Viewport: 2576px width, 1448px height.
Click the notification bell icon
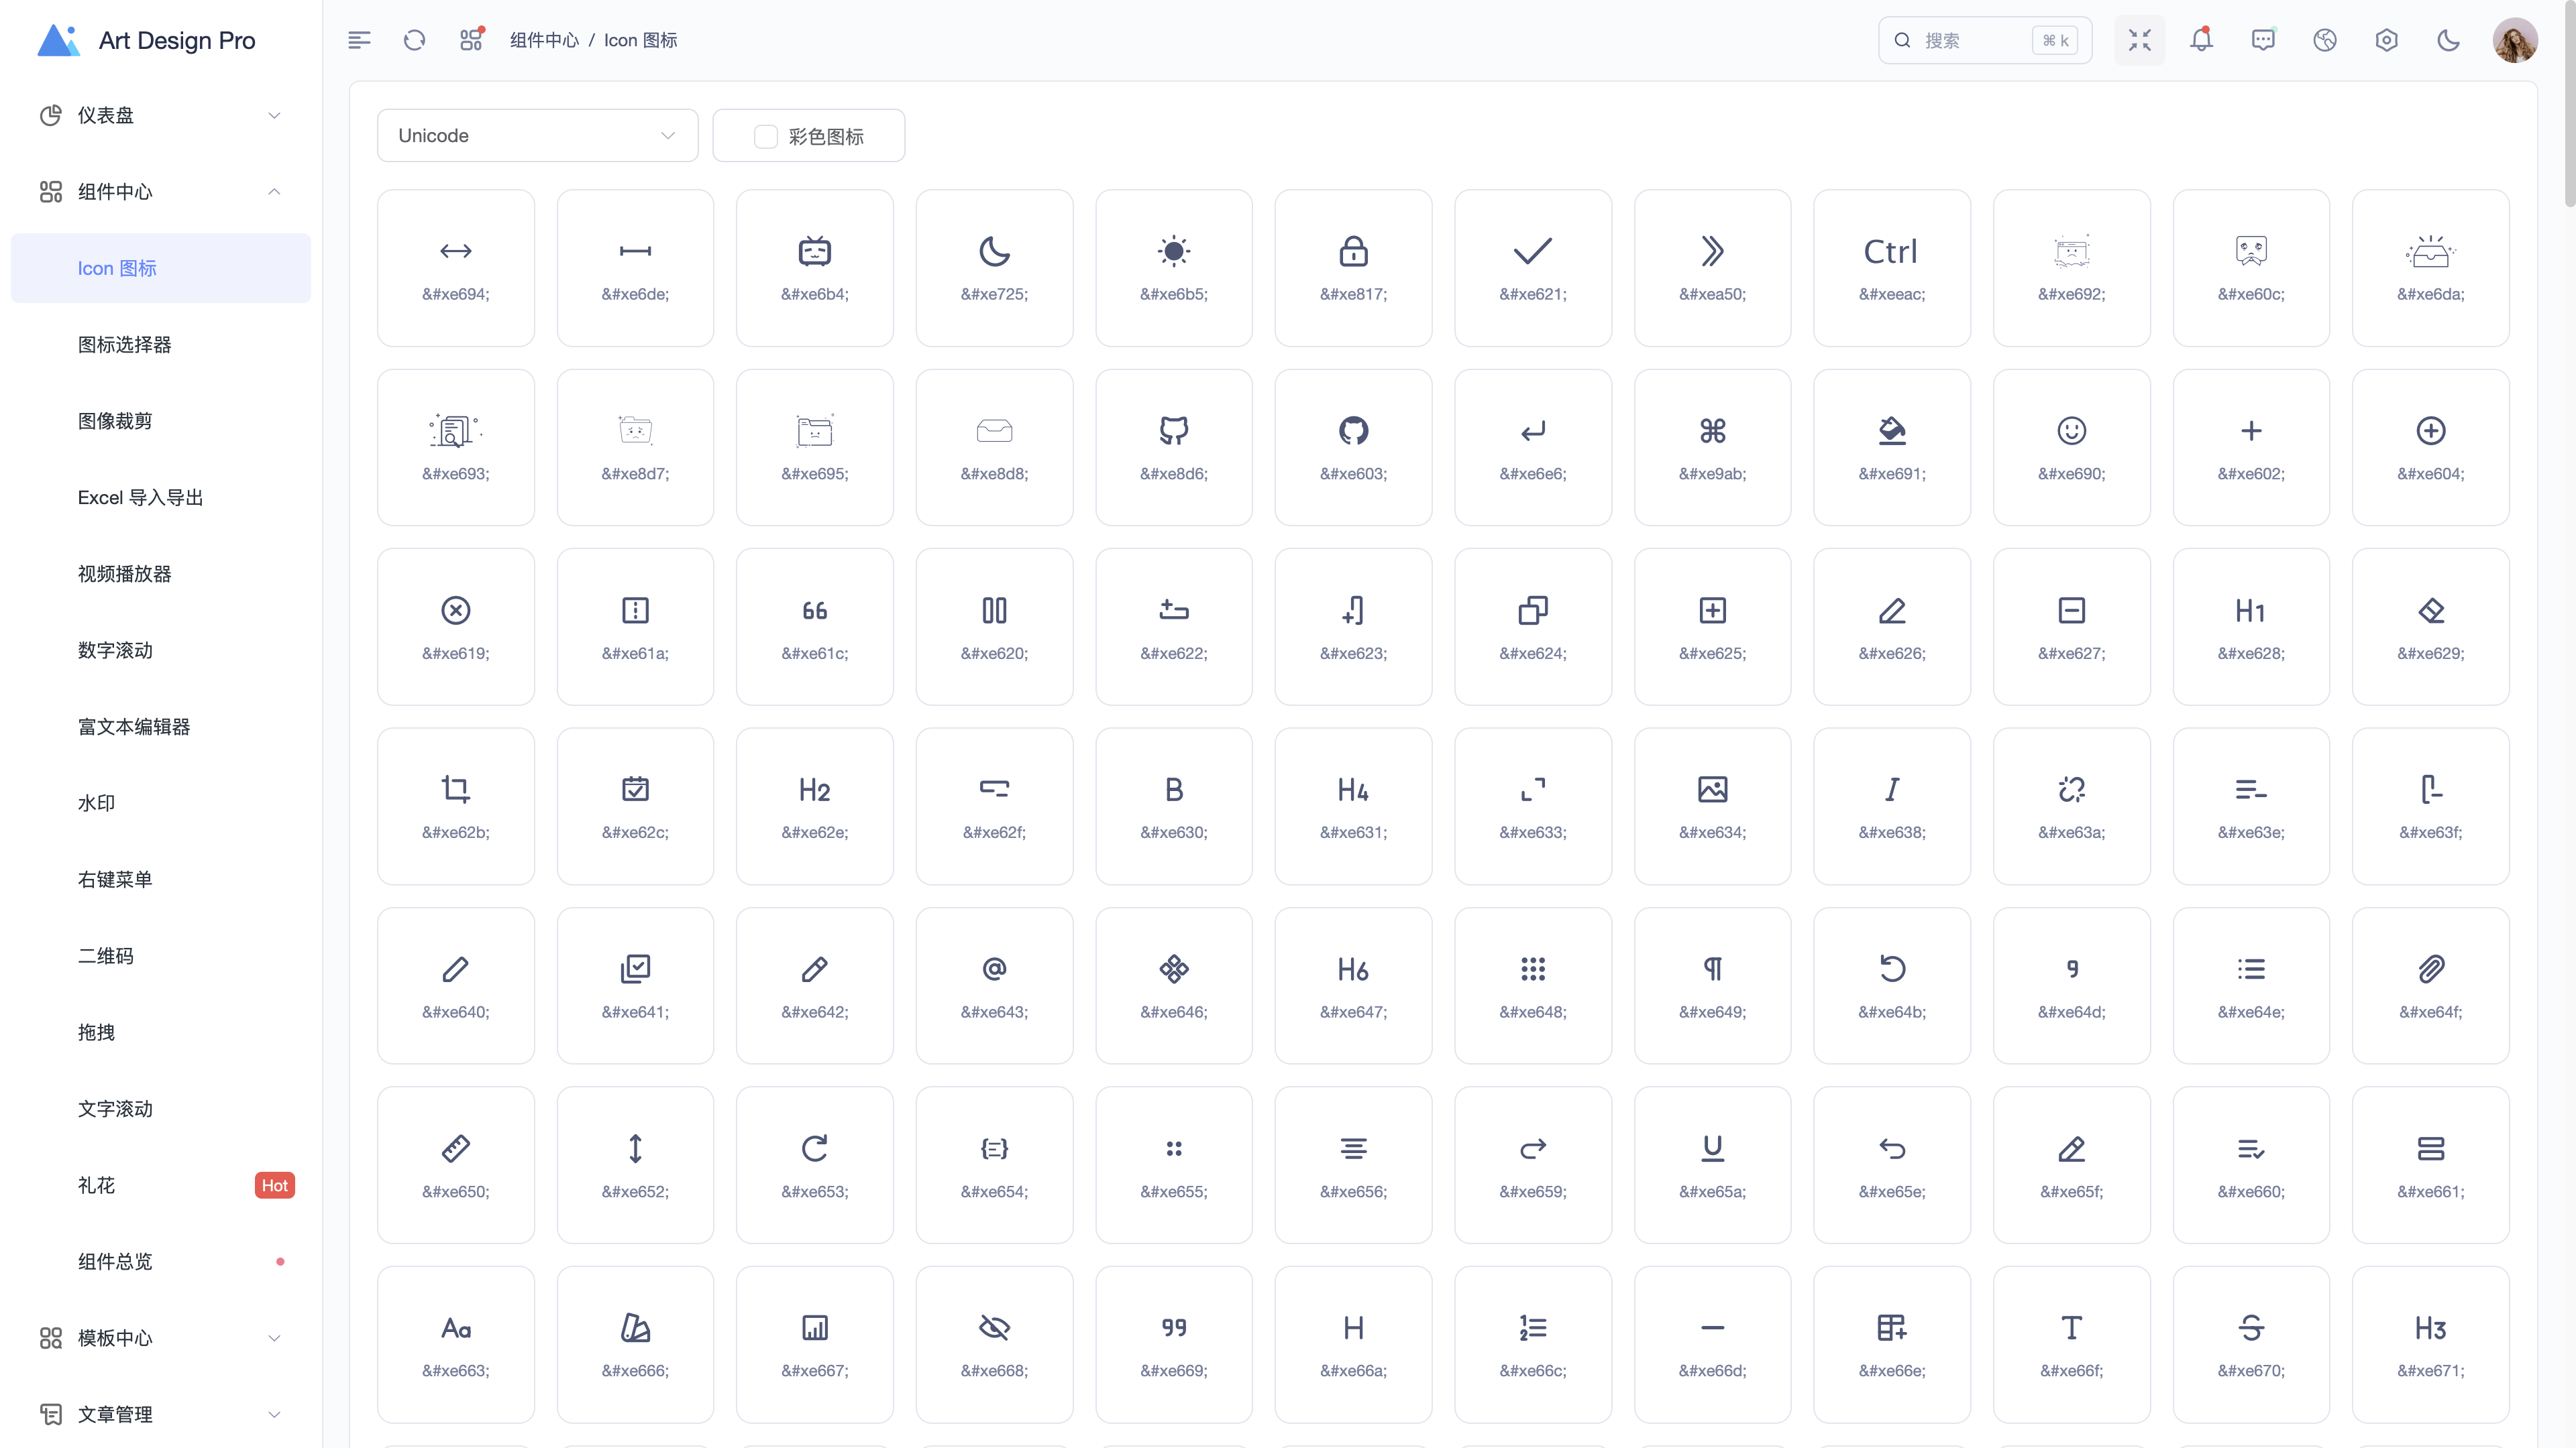click(2200, 40)
